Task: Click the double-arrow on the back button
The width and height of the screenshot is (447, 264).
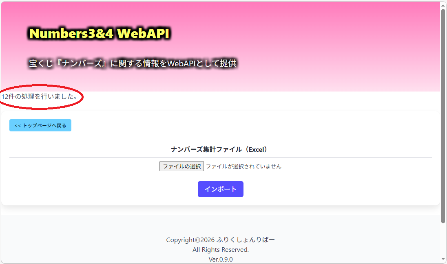Action: coord(18,125)
